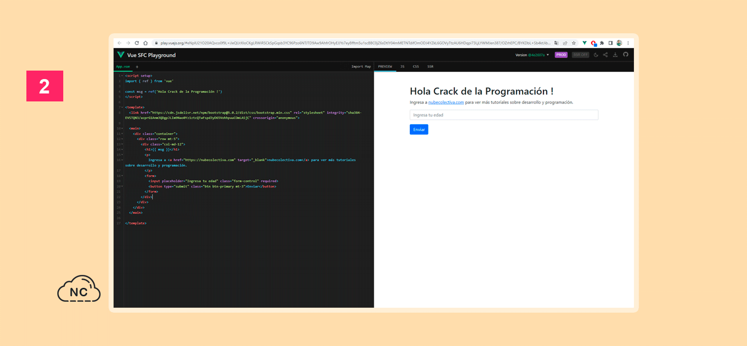Open the Version @4e2607a dropdown
The width and height of the screenshot is (747, 346).
[x=532, y=55]
